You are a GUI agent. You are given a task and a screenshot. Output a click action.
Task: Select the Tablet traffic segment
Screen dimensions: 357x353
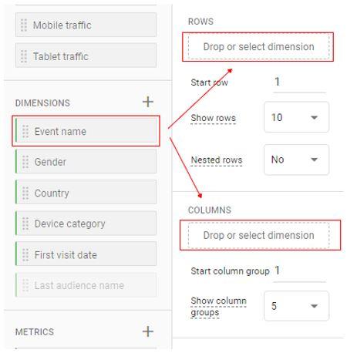coord(86,55)
